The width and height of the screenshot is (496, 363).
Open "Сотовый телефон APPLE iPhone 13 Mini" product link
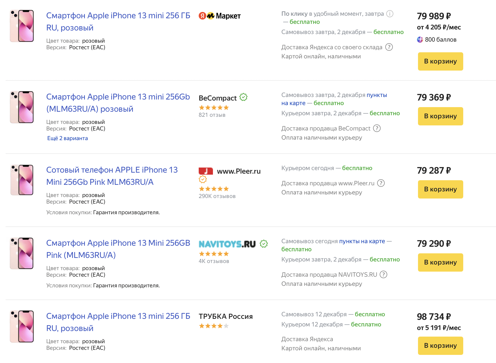[x=112, y=176]
